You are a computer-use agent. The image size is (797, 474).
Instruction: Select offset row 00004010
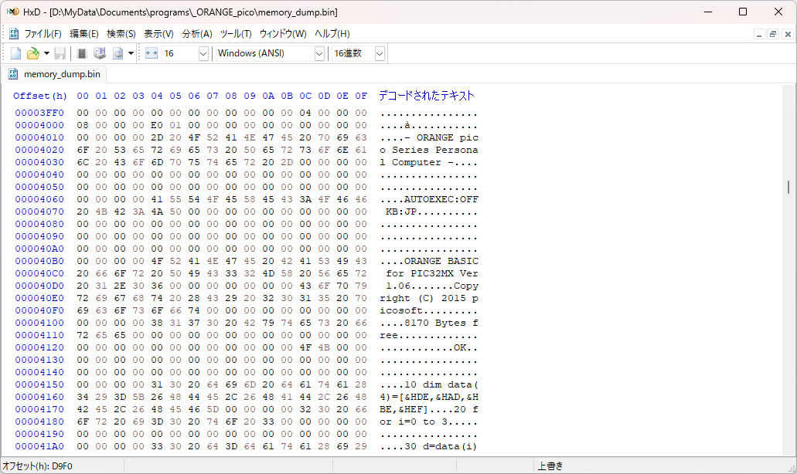click(39, 137)
